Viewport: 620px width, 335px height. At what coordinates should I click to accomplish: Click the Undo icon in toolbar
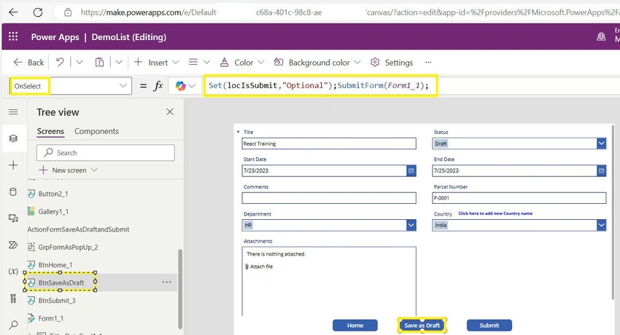point(60,63)
